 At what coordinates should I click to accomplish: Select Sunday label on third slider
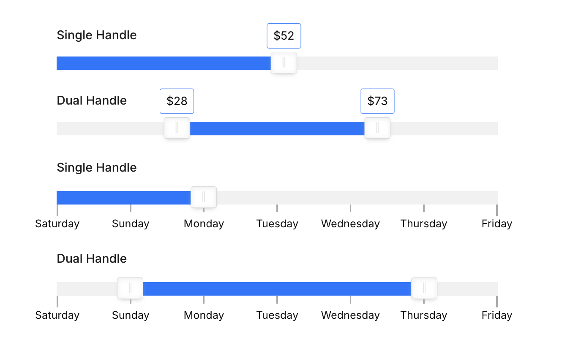[x=131, y=223]
